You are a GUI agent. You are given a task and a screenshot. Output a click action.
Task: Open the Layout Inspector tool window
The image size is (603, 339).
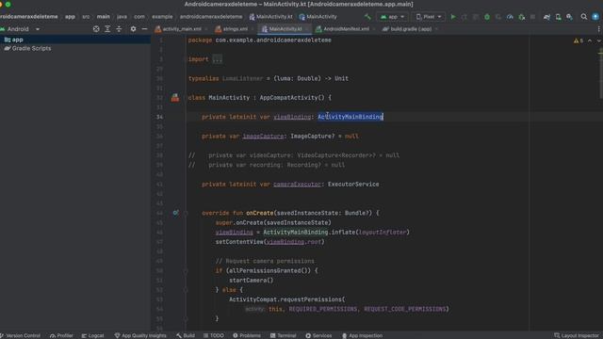(576, 335)
